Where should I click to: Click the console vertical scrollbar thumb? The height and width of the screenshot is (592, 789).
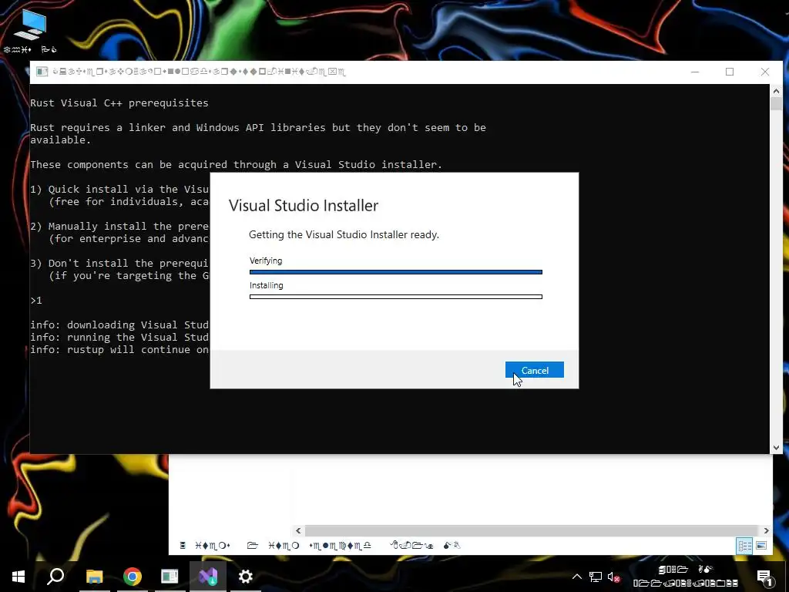point(776,104)
